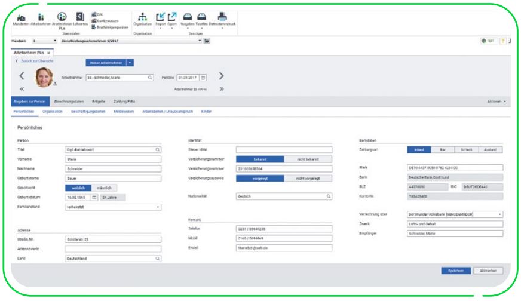
Task: Open the Periode calendar picker
Action: tap(203, 77)
